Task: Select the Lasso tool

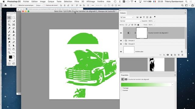Action: 9,21
